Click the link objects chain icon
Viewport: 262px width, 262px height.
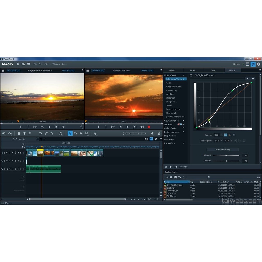(x=46, y=133)
